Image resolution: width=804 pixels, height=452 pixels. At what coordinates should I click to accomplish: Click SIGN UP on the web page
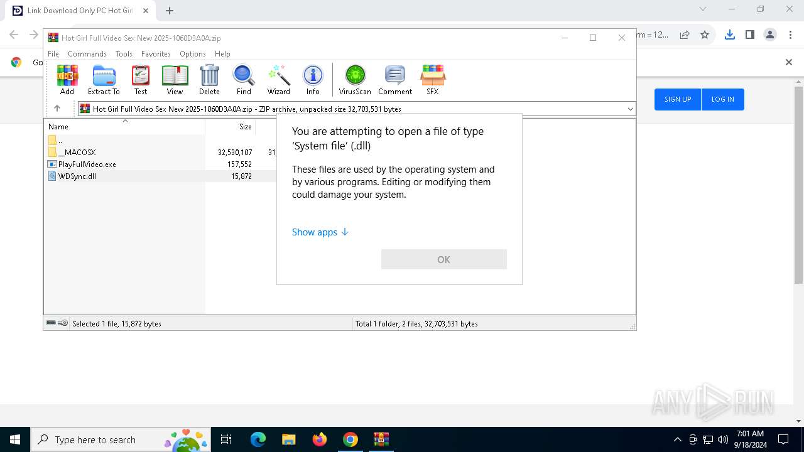click(678, 99)
